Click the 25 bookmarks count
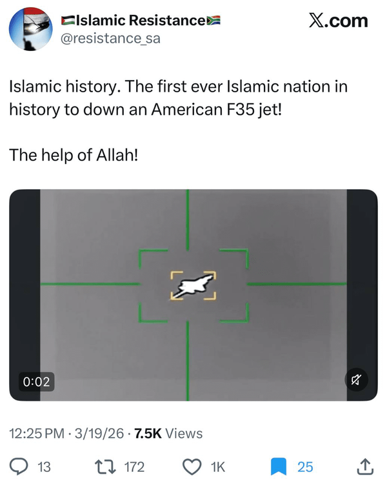 (305, 466)
